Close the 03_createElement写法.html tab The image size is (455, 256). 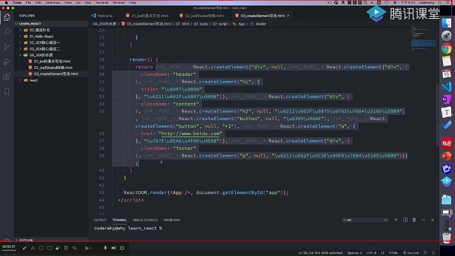click(x=288, y=16)
